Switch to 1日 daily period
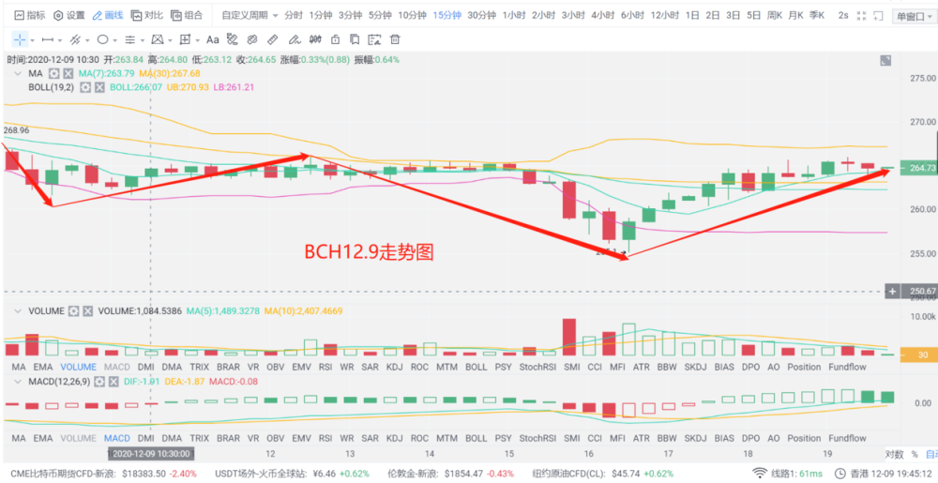Viewport: 938px width, 483px height. (692, 15)
